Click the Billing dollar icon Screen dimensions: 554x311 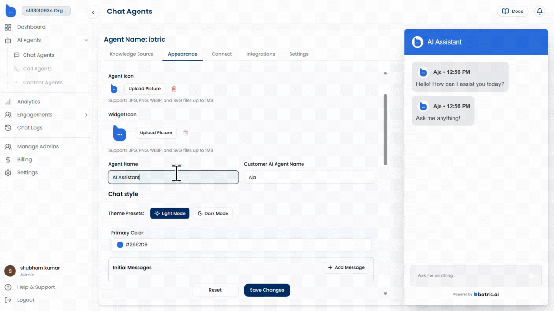pyautogui.click(x=8, y=159)
